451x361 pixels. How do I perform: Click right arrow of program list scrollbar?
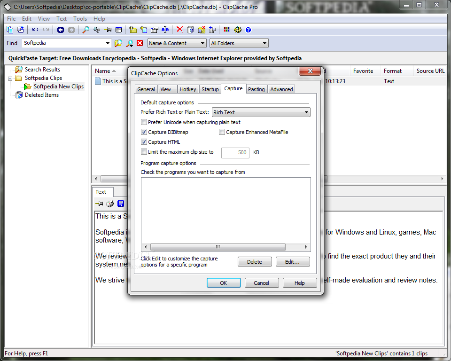[306, 247]
